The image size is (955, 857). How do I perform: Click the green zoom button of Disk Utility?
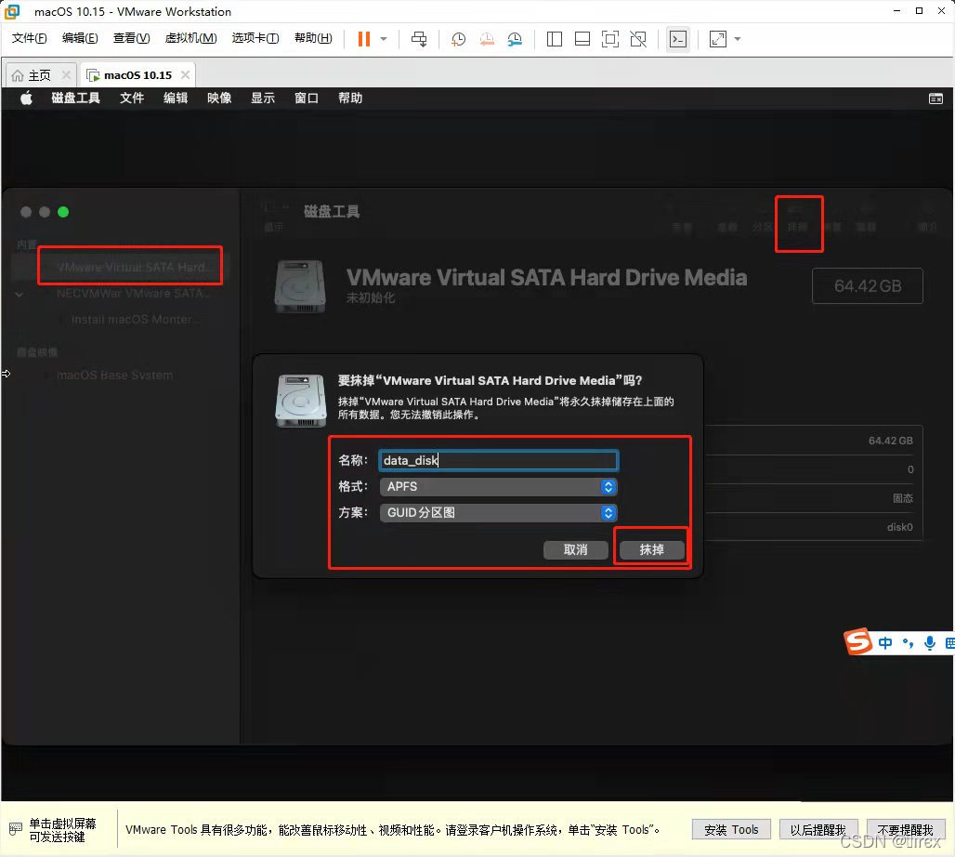click(63, 212)
